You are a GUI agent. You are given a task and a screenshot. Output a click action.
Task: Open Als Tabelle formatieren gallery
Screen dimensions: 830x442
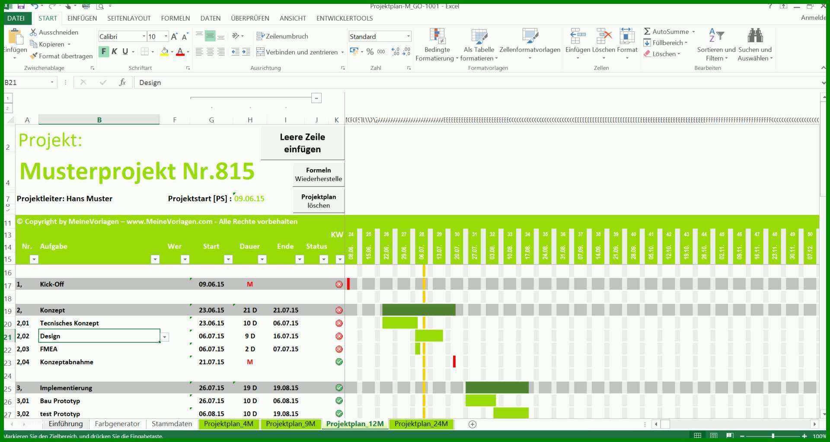pos(479,45)
